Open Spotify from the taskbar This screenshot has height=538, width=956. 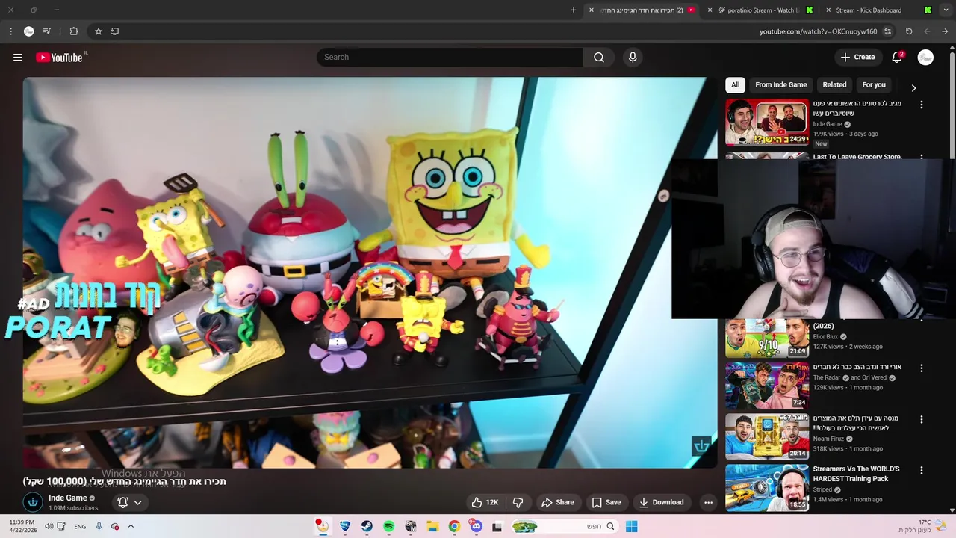click(x=388, y=526)
